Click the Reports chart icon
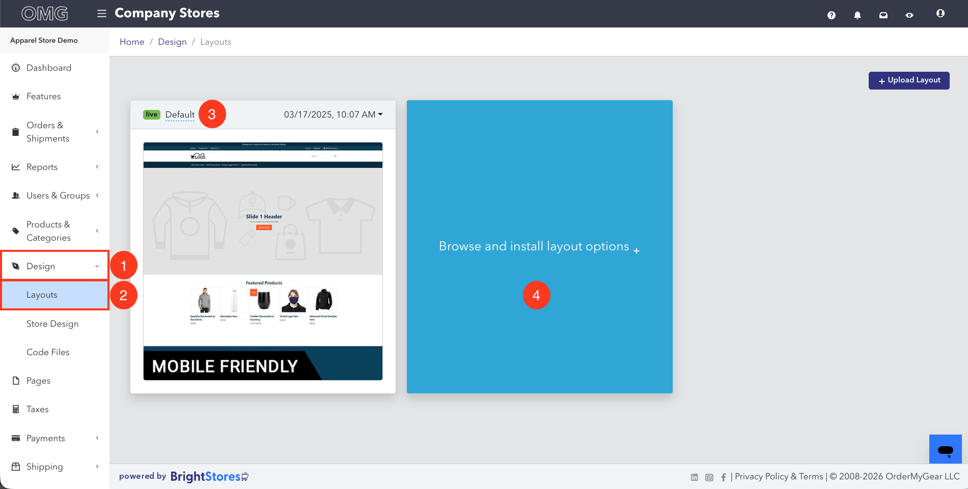Viewport: 968px width, 489px height. pos(16,167)
